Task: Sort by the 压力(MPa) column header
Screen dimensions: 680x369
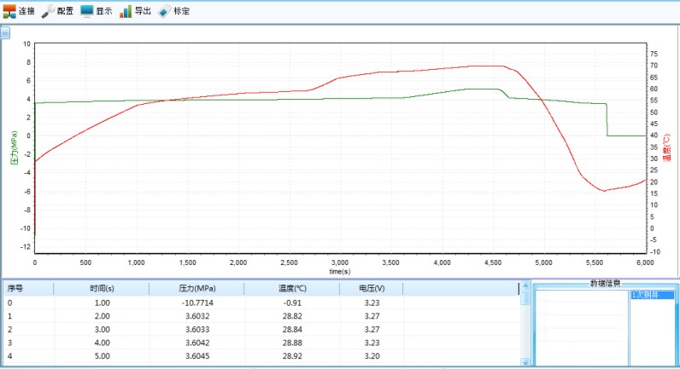Action: point(197,289)
